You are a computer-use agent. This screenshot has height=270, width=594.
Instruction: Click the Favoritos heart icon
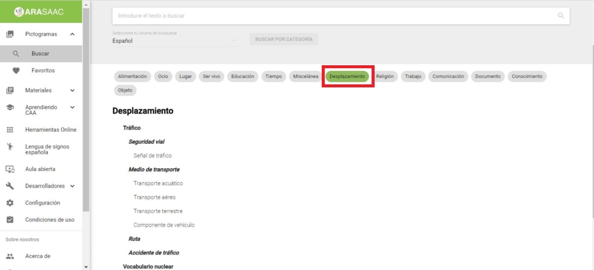[16, 70]
